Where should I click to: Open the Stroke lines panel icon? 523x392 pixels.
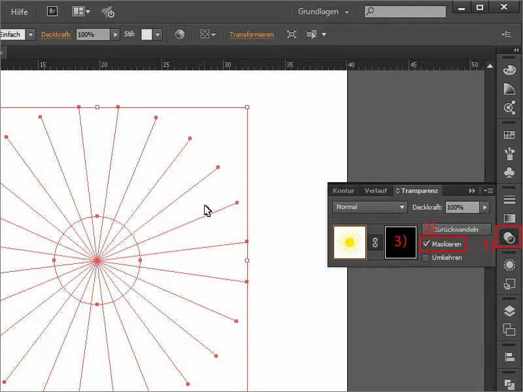(509, 199)
